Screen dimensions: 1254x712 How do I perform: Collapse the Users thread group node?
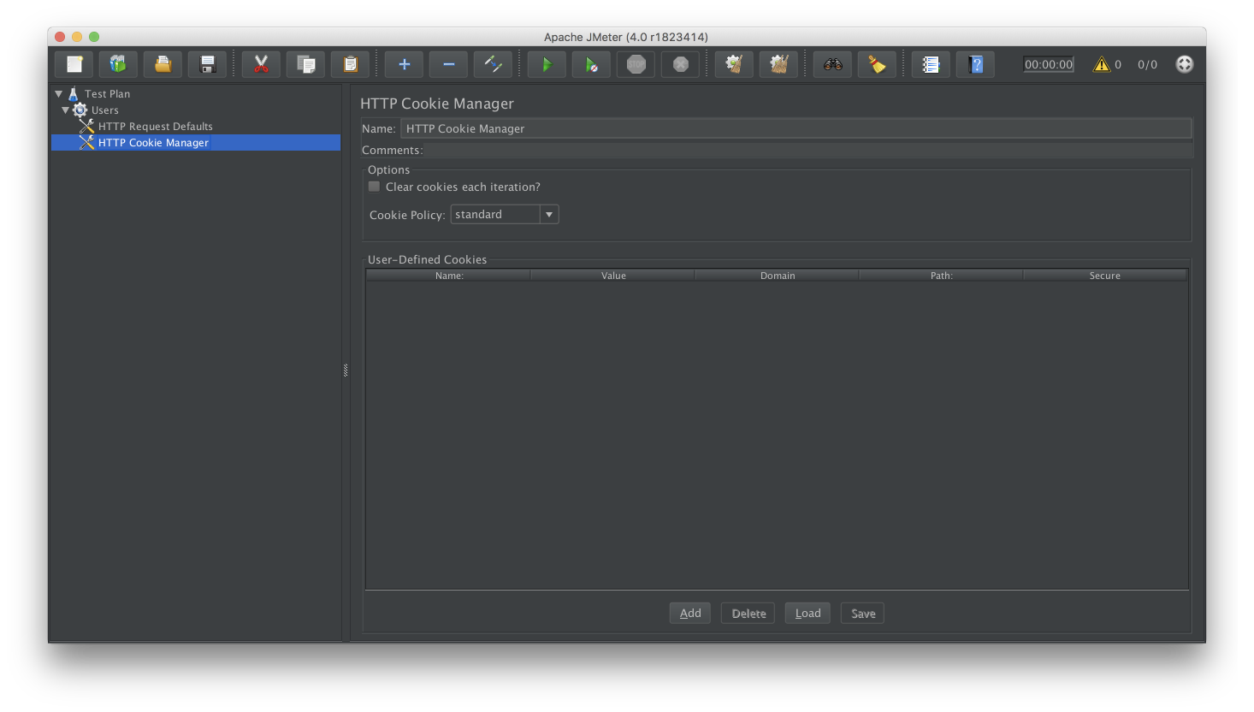(65, 110)
